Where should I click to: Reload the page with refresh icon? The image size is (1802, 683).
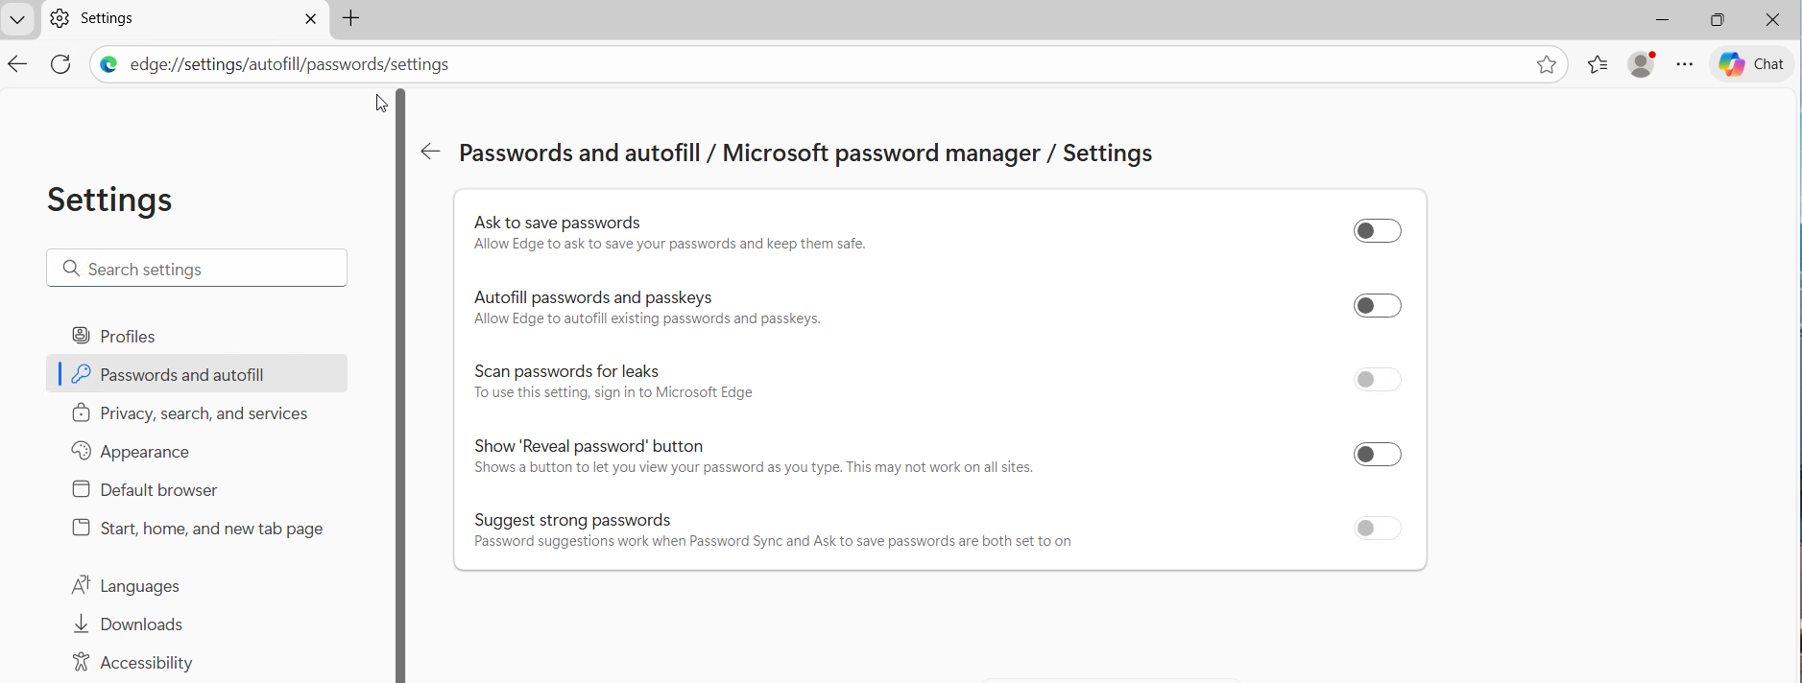(60, 64)
